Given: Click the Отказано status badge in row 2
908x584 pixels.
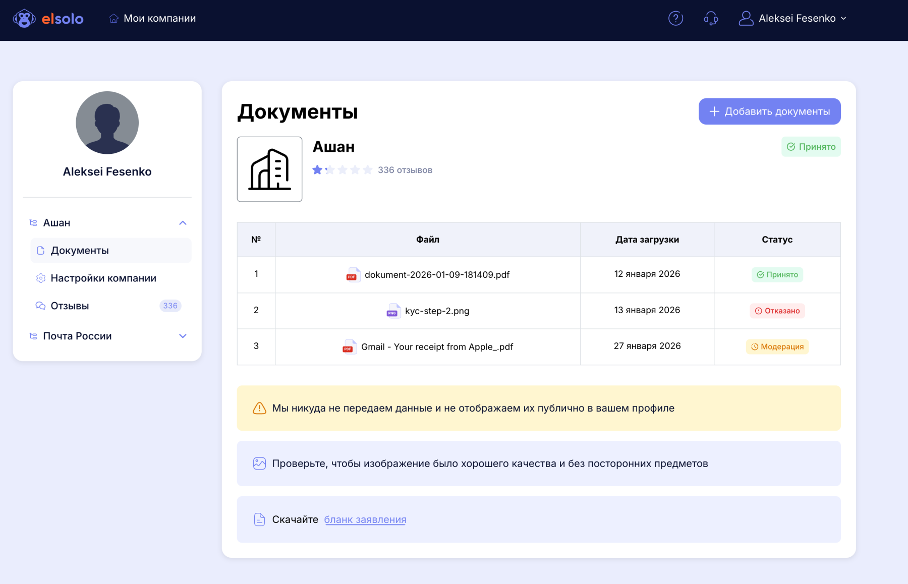Looking at the screenshot, I should [777, 311].
